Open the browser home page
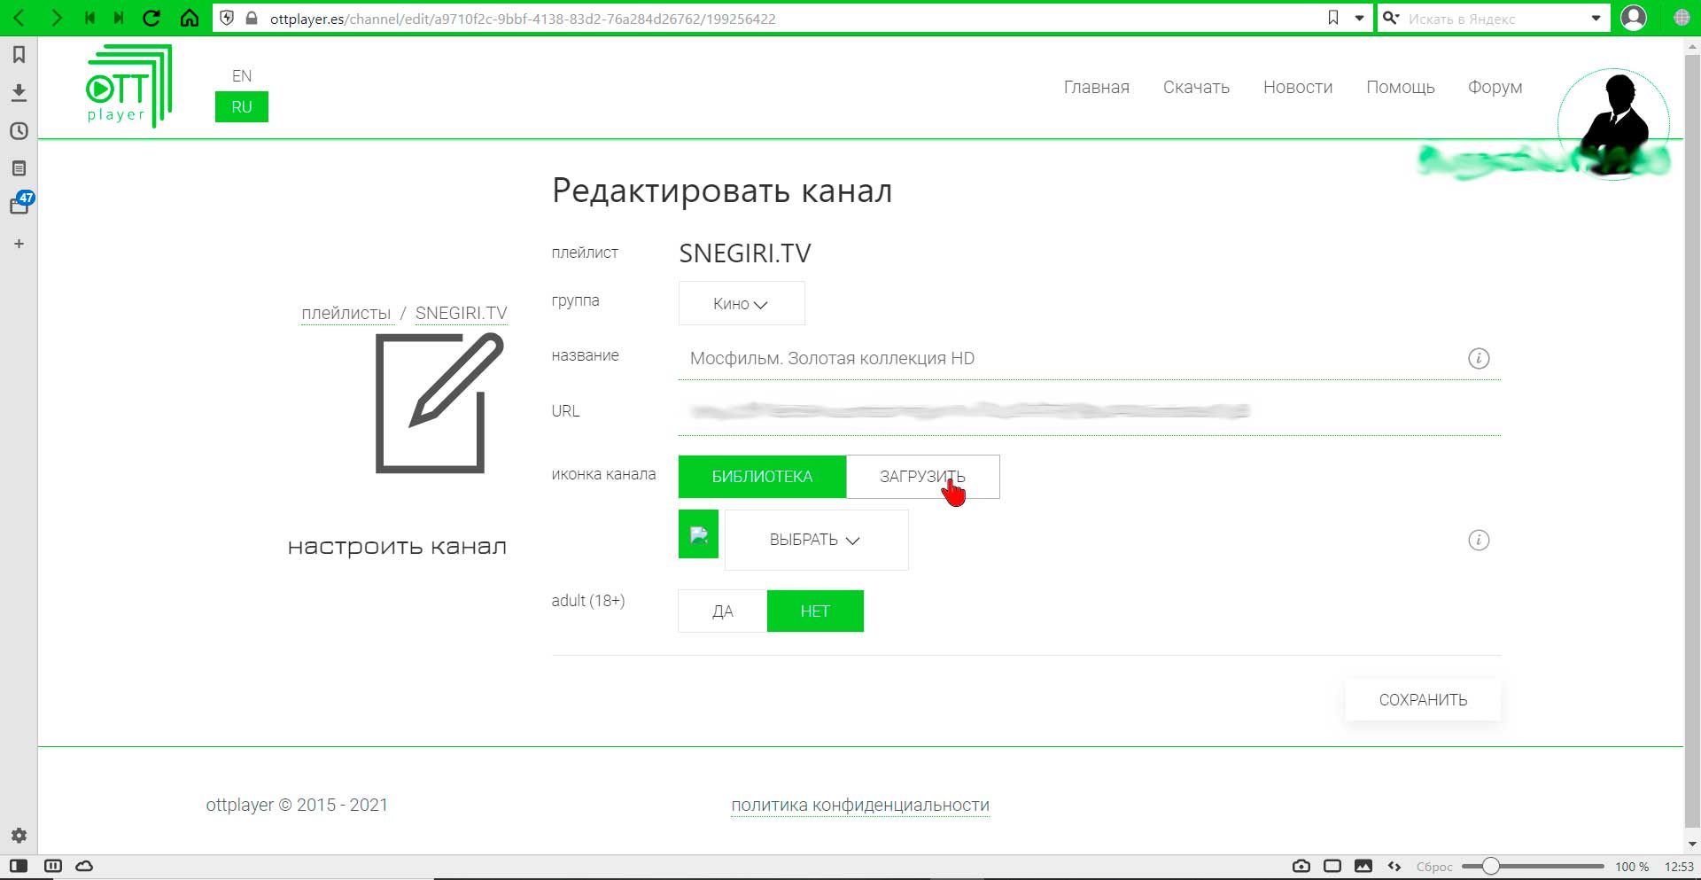The height and width of the screenshot is (880, 1701). 189,18
